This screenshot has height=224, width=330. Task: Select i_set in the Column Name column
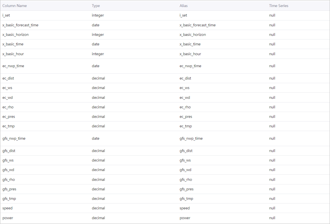(x=6, y=15)
